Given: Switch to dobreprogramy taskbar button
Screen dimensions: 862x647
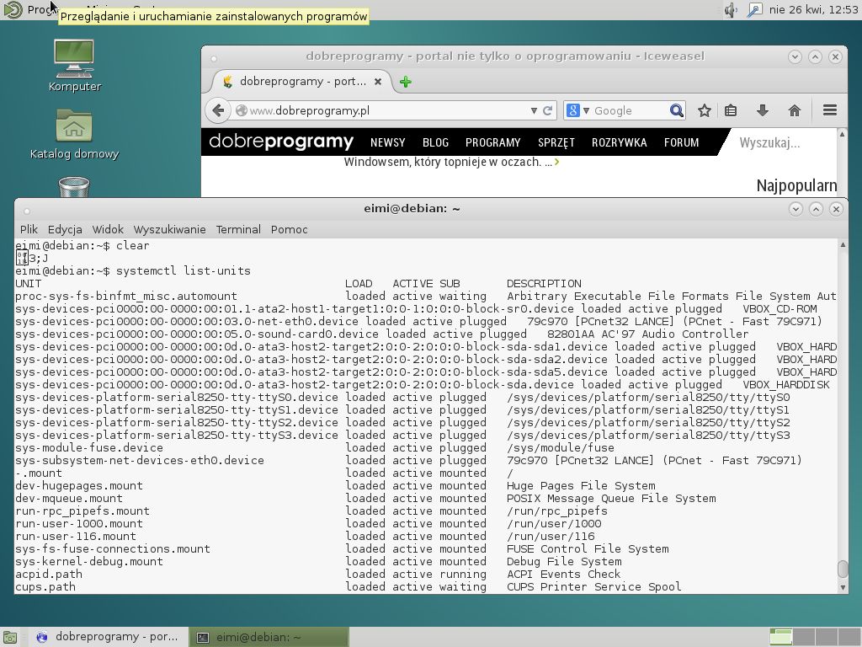Looking at the screenshot, I should tap(107, 637).
